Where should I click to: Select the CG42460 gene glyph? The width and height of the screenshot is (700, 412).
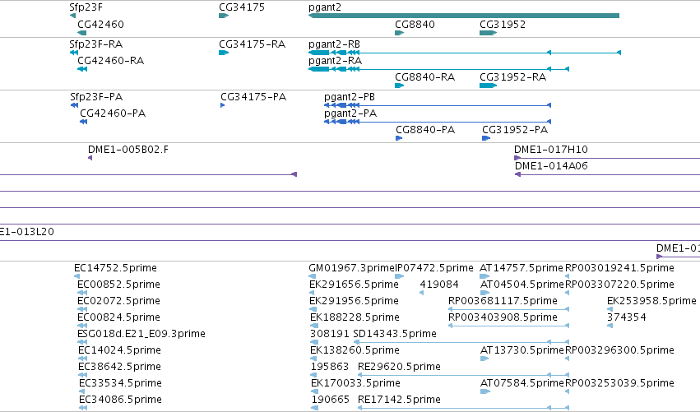[81, 33]
